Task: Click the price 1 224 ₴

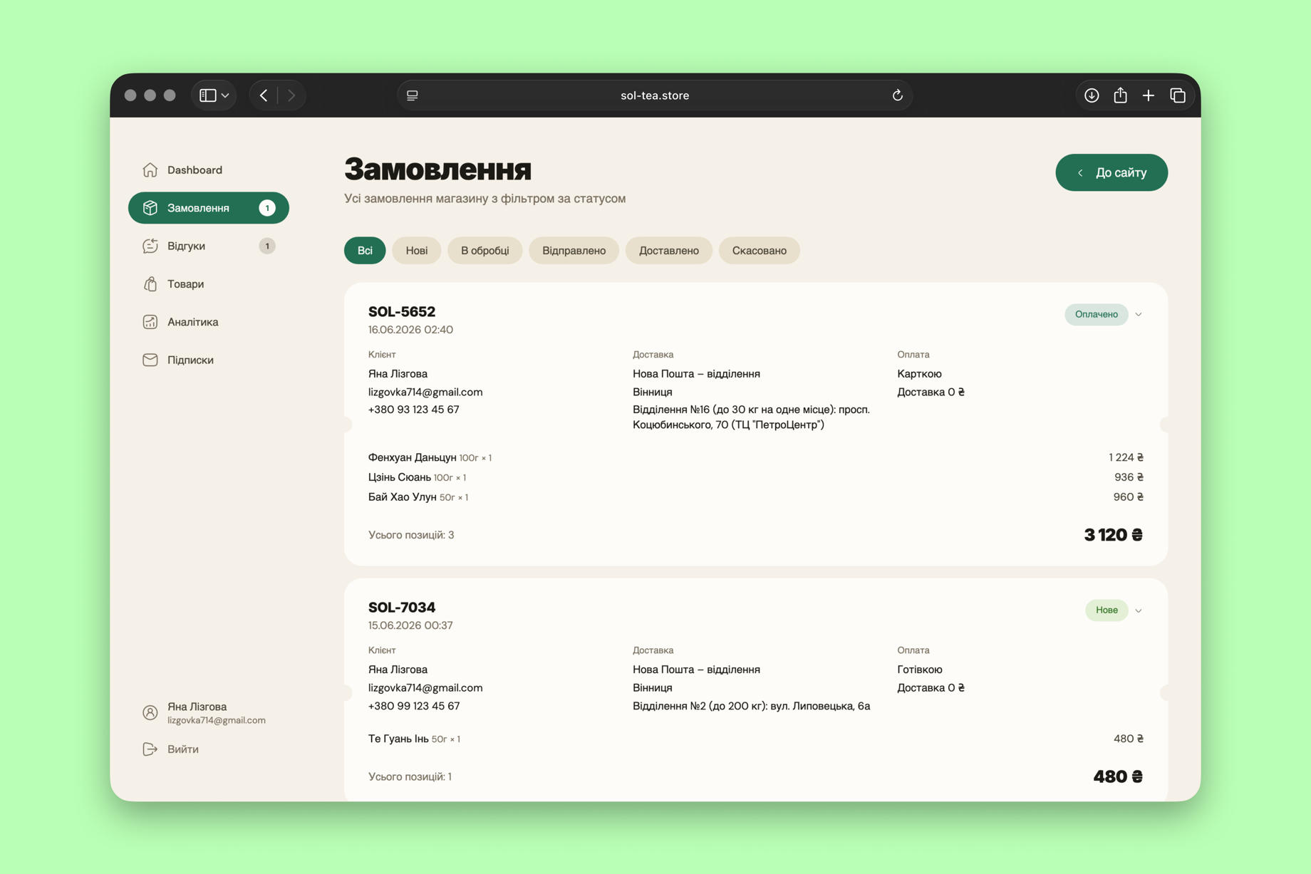Action: pos(1126,457)
